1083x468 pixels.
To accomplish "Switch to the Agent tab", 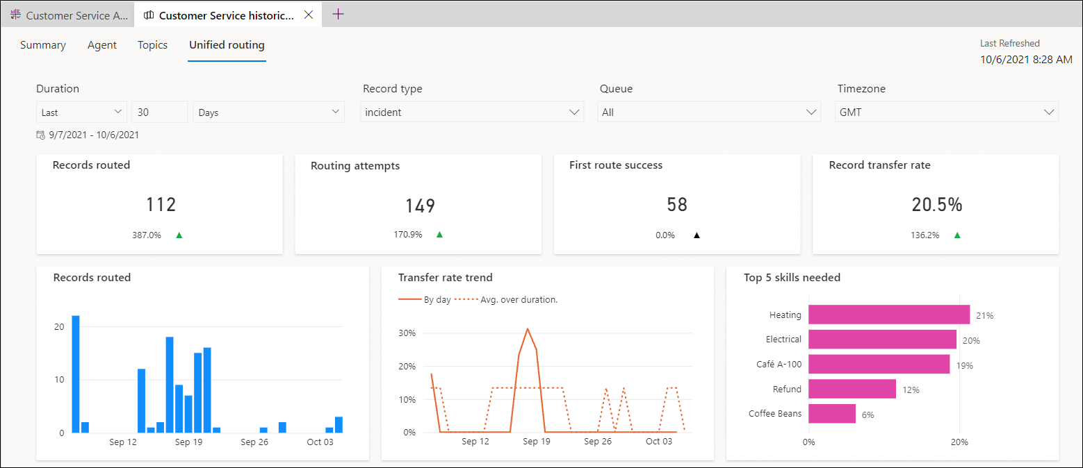I will [101, 45].
